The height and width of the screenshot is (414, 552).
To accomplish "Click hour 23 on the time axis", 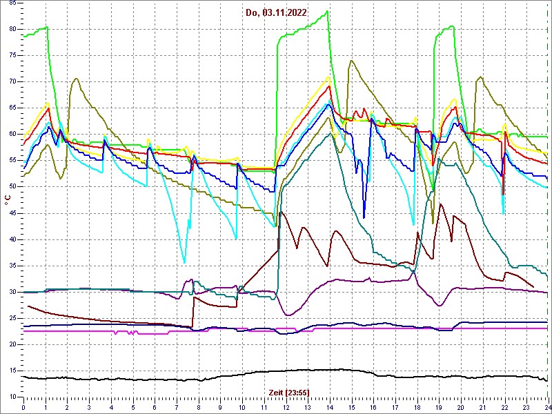I will 526,407.
